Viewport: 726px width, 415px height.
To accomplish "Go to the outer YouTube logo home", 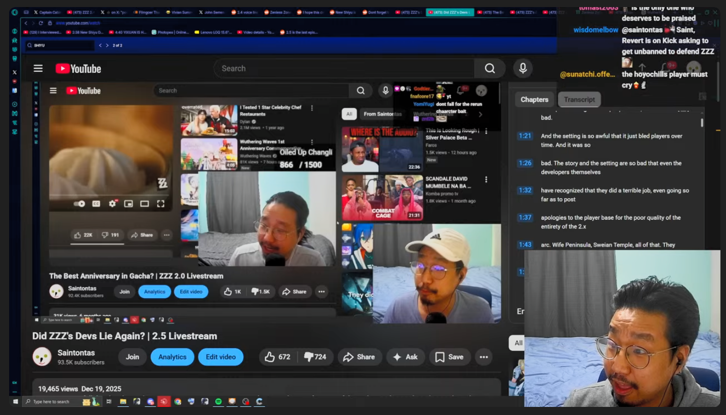I will (78, 69).
